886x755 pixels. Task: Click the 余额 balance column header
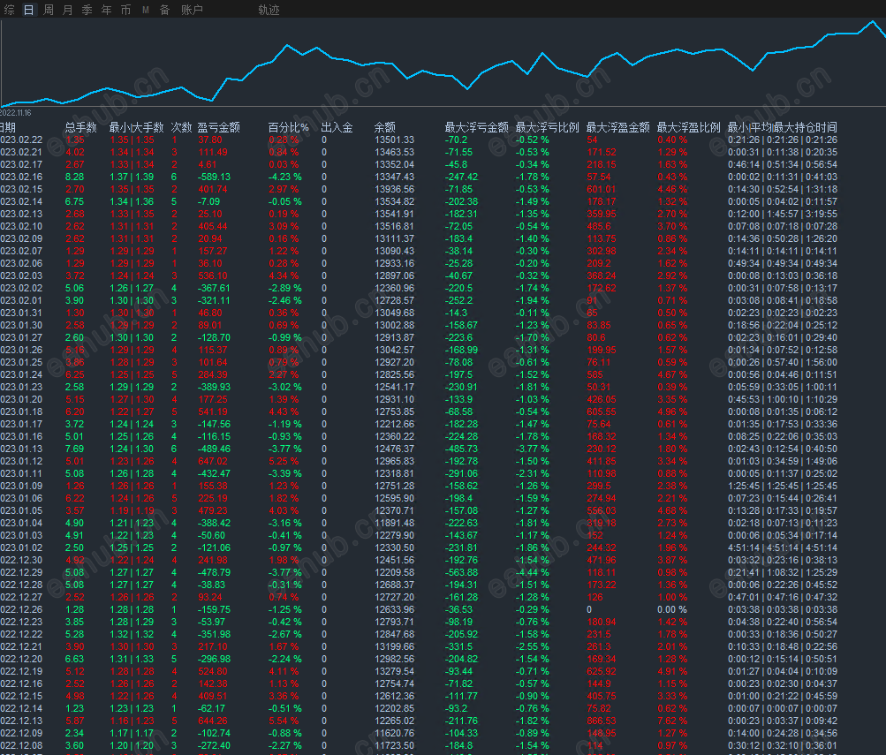[384, 127]
